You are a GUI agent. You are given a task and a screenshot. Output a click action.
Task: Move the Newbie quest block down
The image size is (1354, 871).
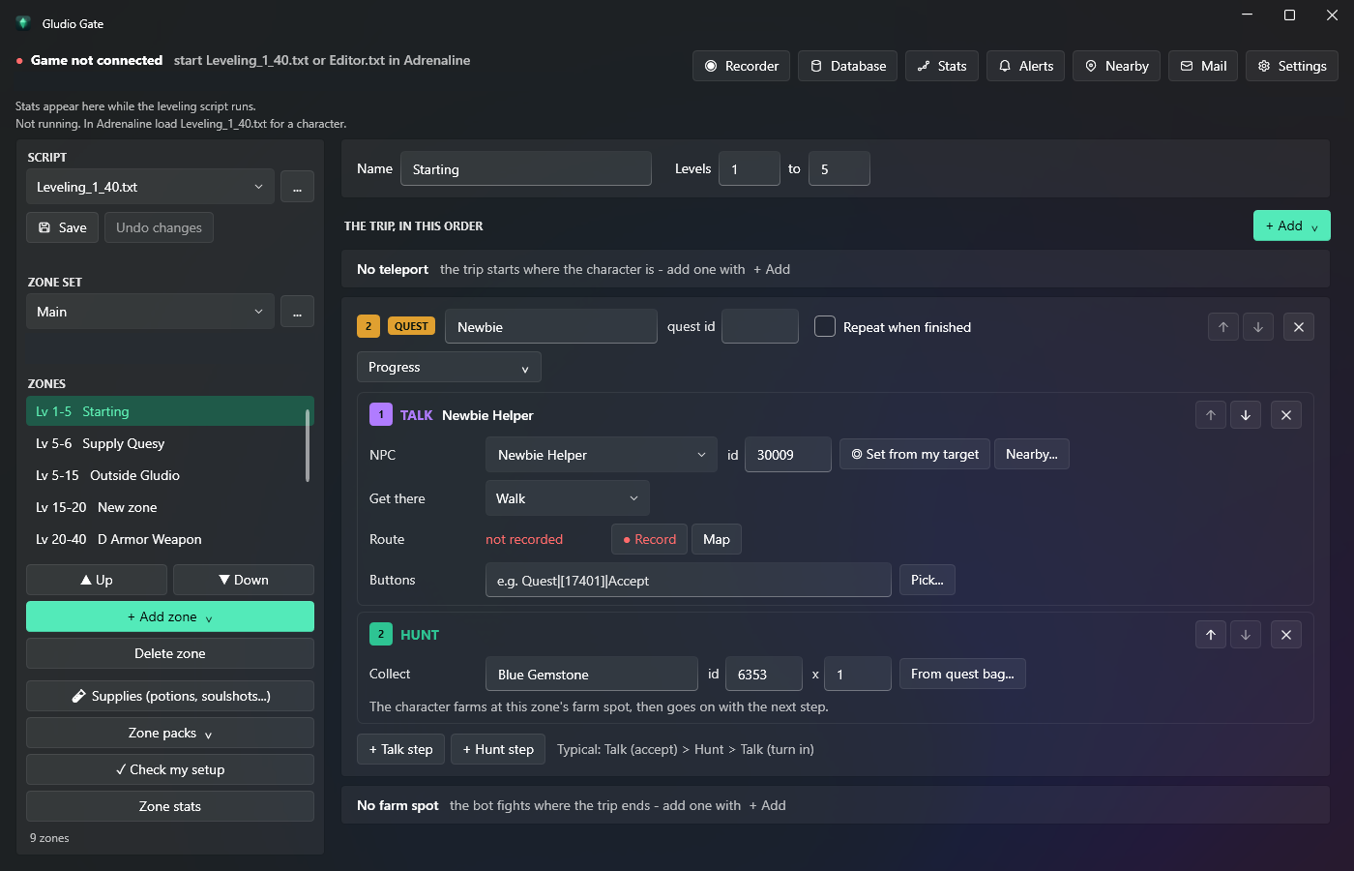pos(1257,327)
